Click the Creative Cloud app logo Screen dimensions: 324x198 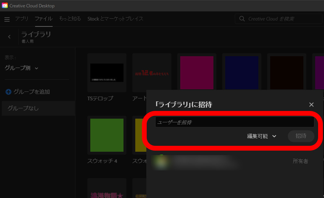[4, 6]
